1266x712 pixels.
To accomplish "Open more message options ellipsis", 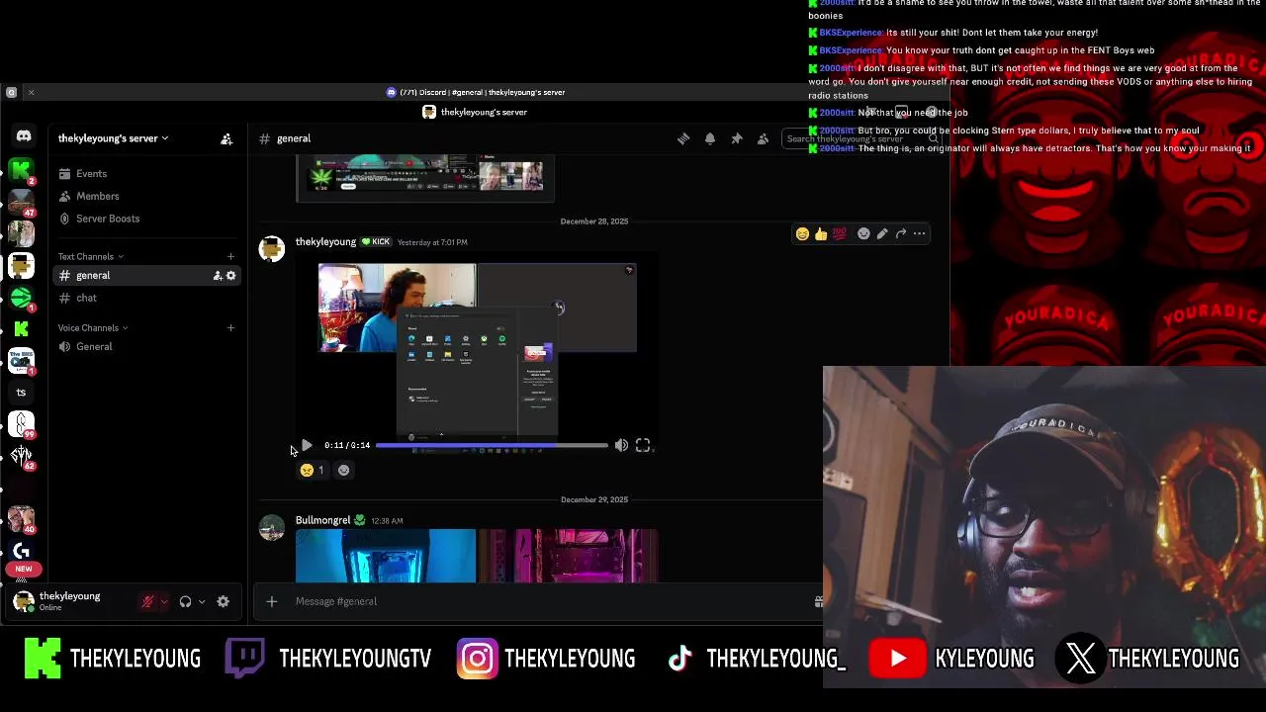I will 920,234.
